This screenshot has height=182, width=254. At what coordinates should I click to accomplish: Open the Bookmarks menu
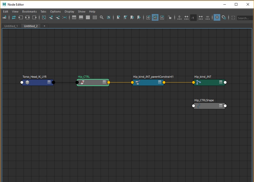point(29,12)
